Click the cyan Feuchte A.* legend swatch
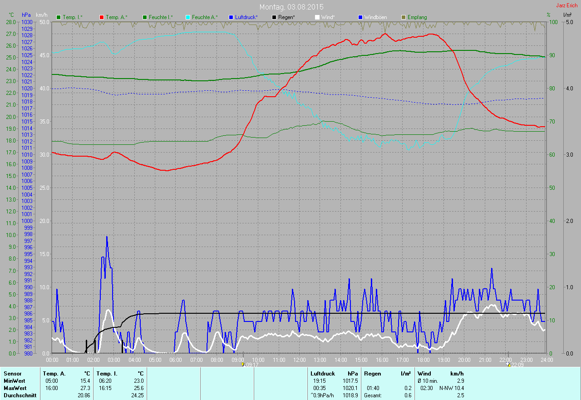 point(188,17)
